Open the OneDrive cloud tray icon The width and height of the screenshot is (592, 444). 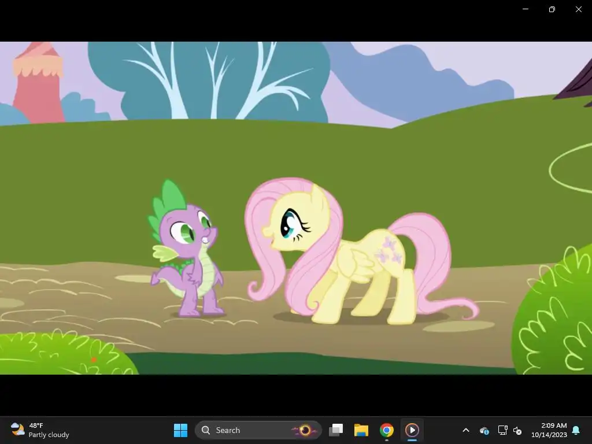484,430
